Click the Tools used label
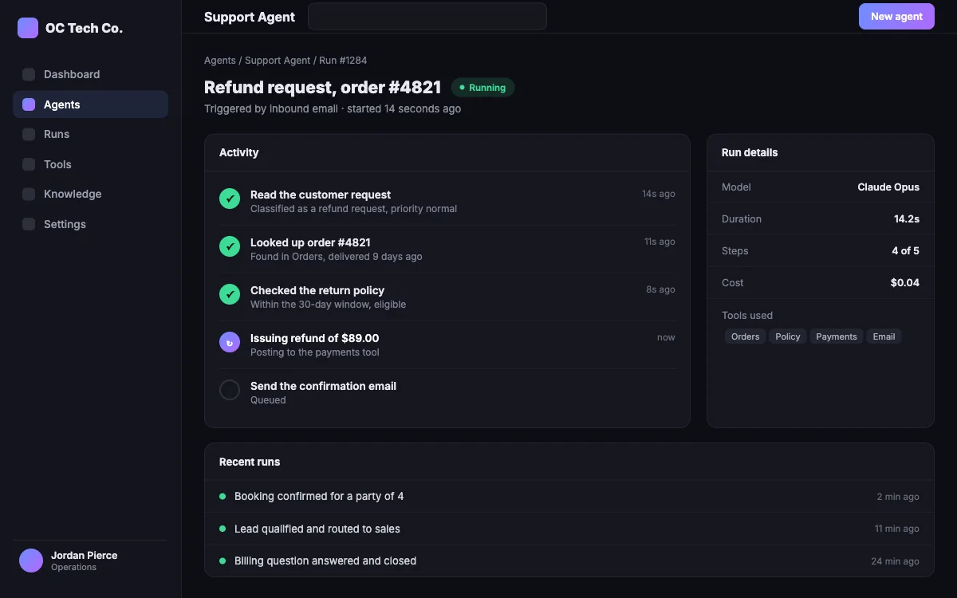The height and width of the screenshot is (598, 957). point(747,316)
